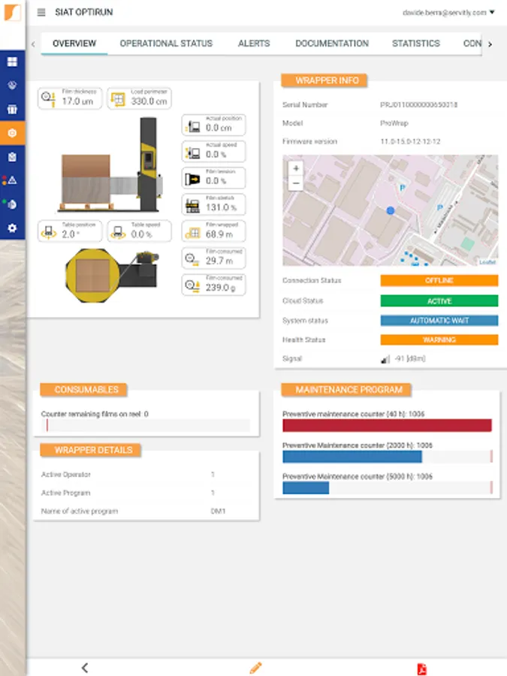Click the OFFLINE connection status badge
The width and height of the screenshot is (507, 676).
pos(439,281)
